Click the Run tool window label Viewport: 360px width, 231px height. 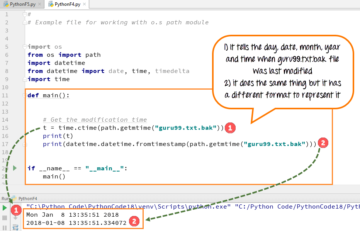6,198
